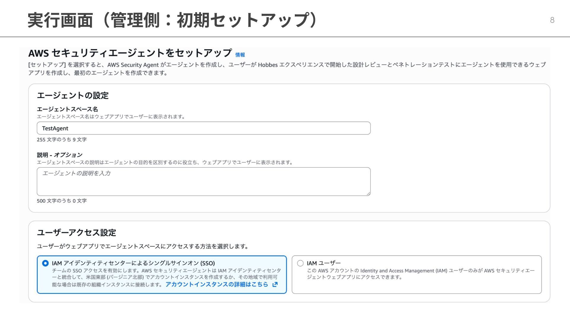The width and height of the screenshot is (570, 321).
Task: Click the ユーザーアクセス設定 section heading
Action: point(76,232)
